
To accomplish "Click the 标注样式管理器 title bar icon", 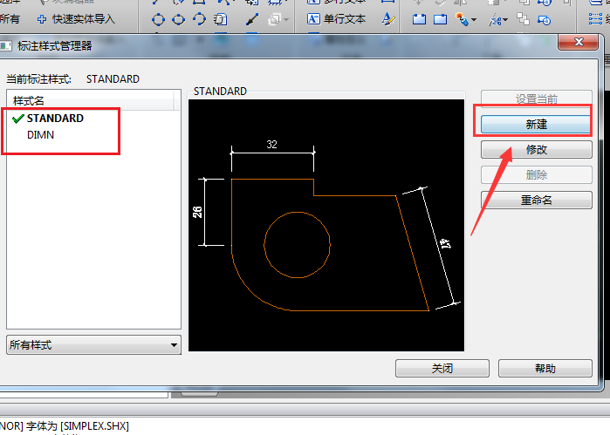I will [x=7, y=44].
